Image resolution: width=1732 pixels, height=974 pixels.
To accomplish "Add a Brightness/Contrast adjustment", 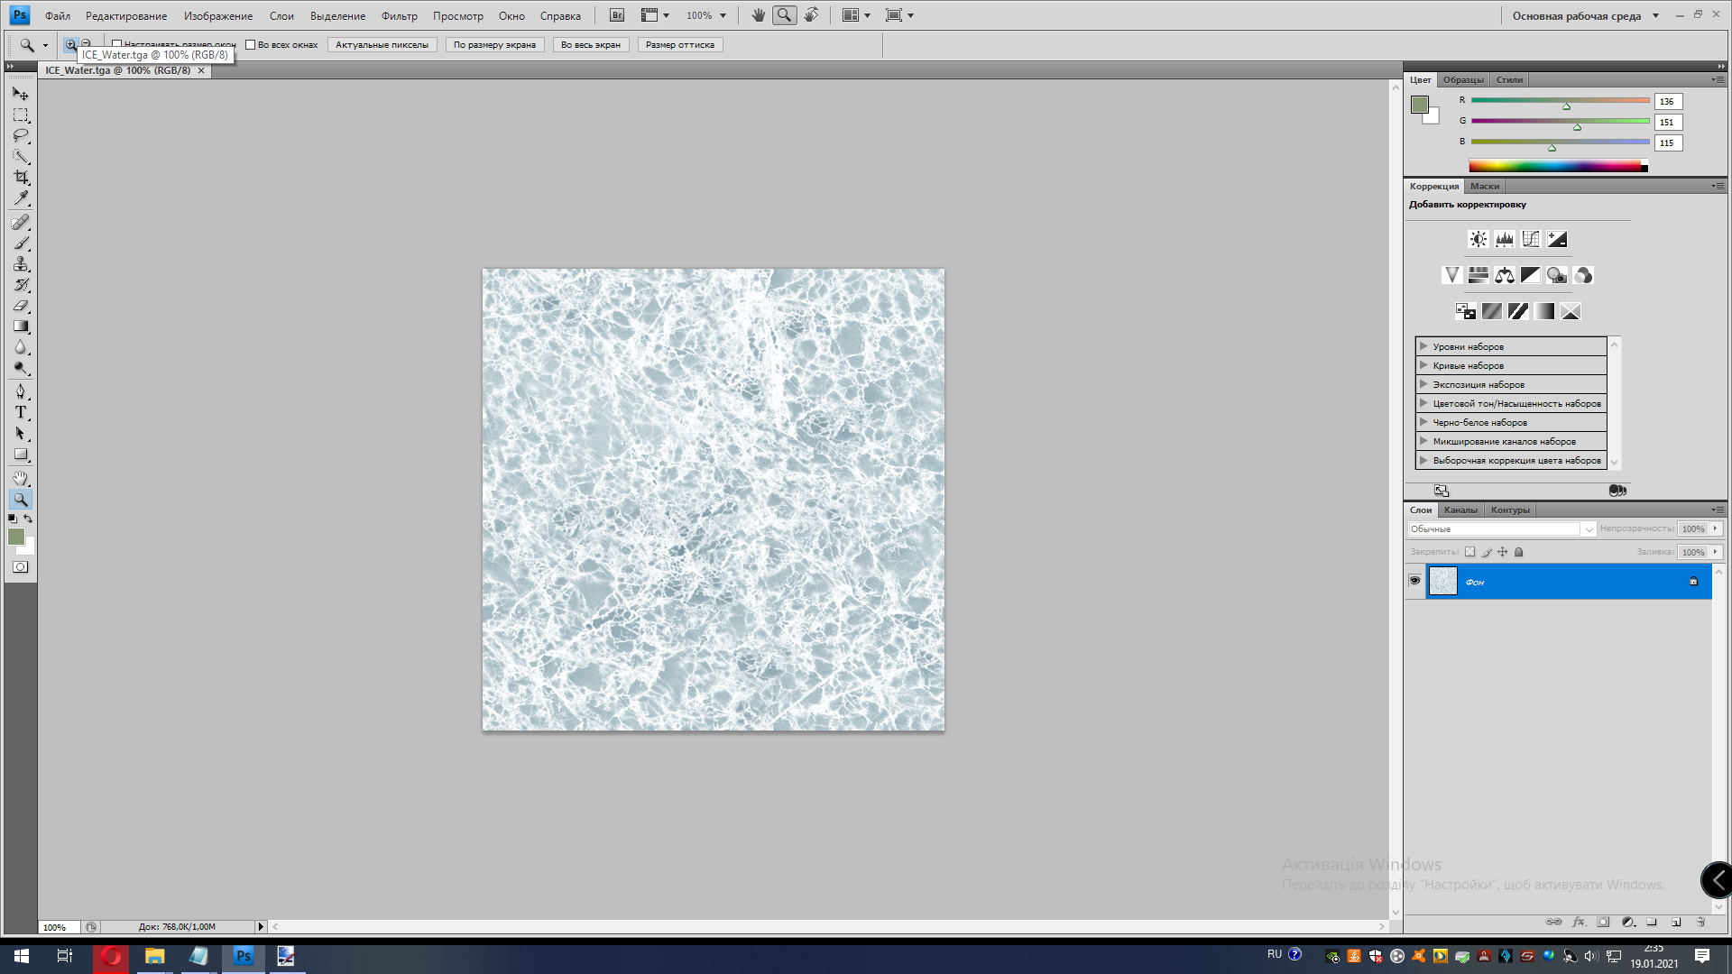I will point(1478,239).
